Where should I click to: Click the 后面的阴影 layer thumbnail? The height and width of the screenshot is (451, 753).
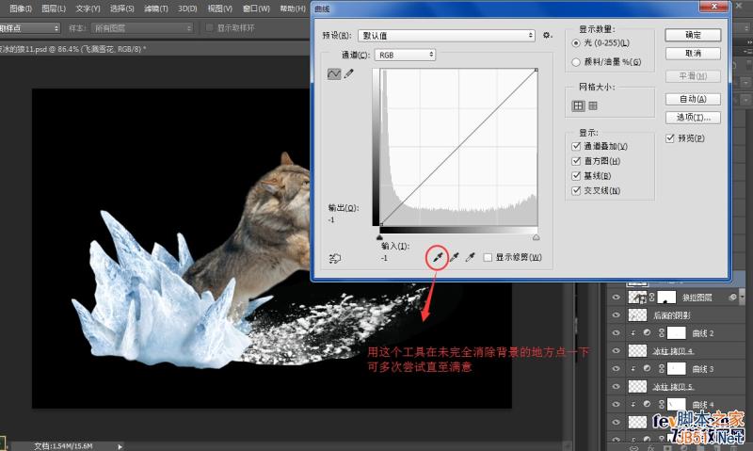[637, 315]
